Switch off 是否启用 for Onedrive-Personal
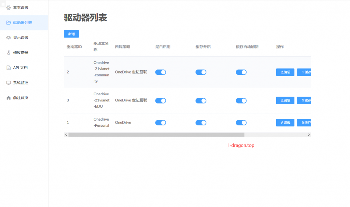The image size is (350, 207). pos(161,123)
